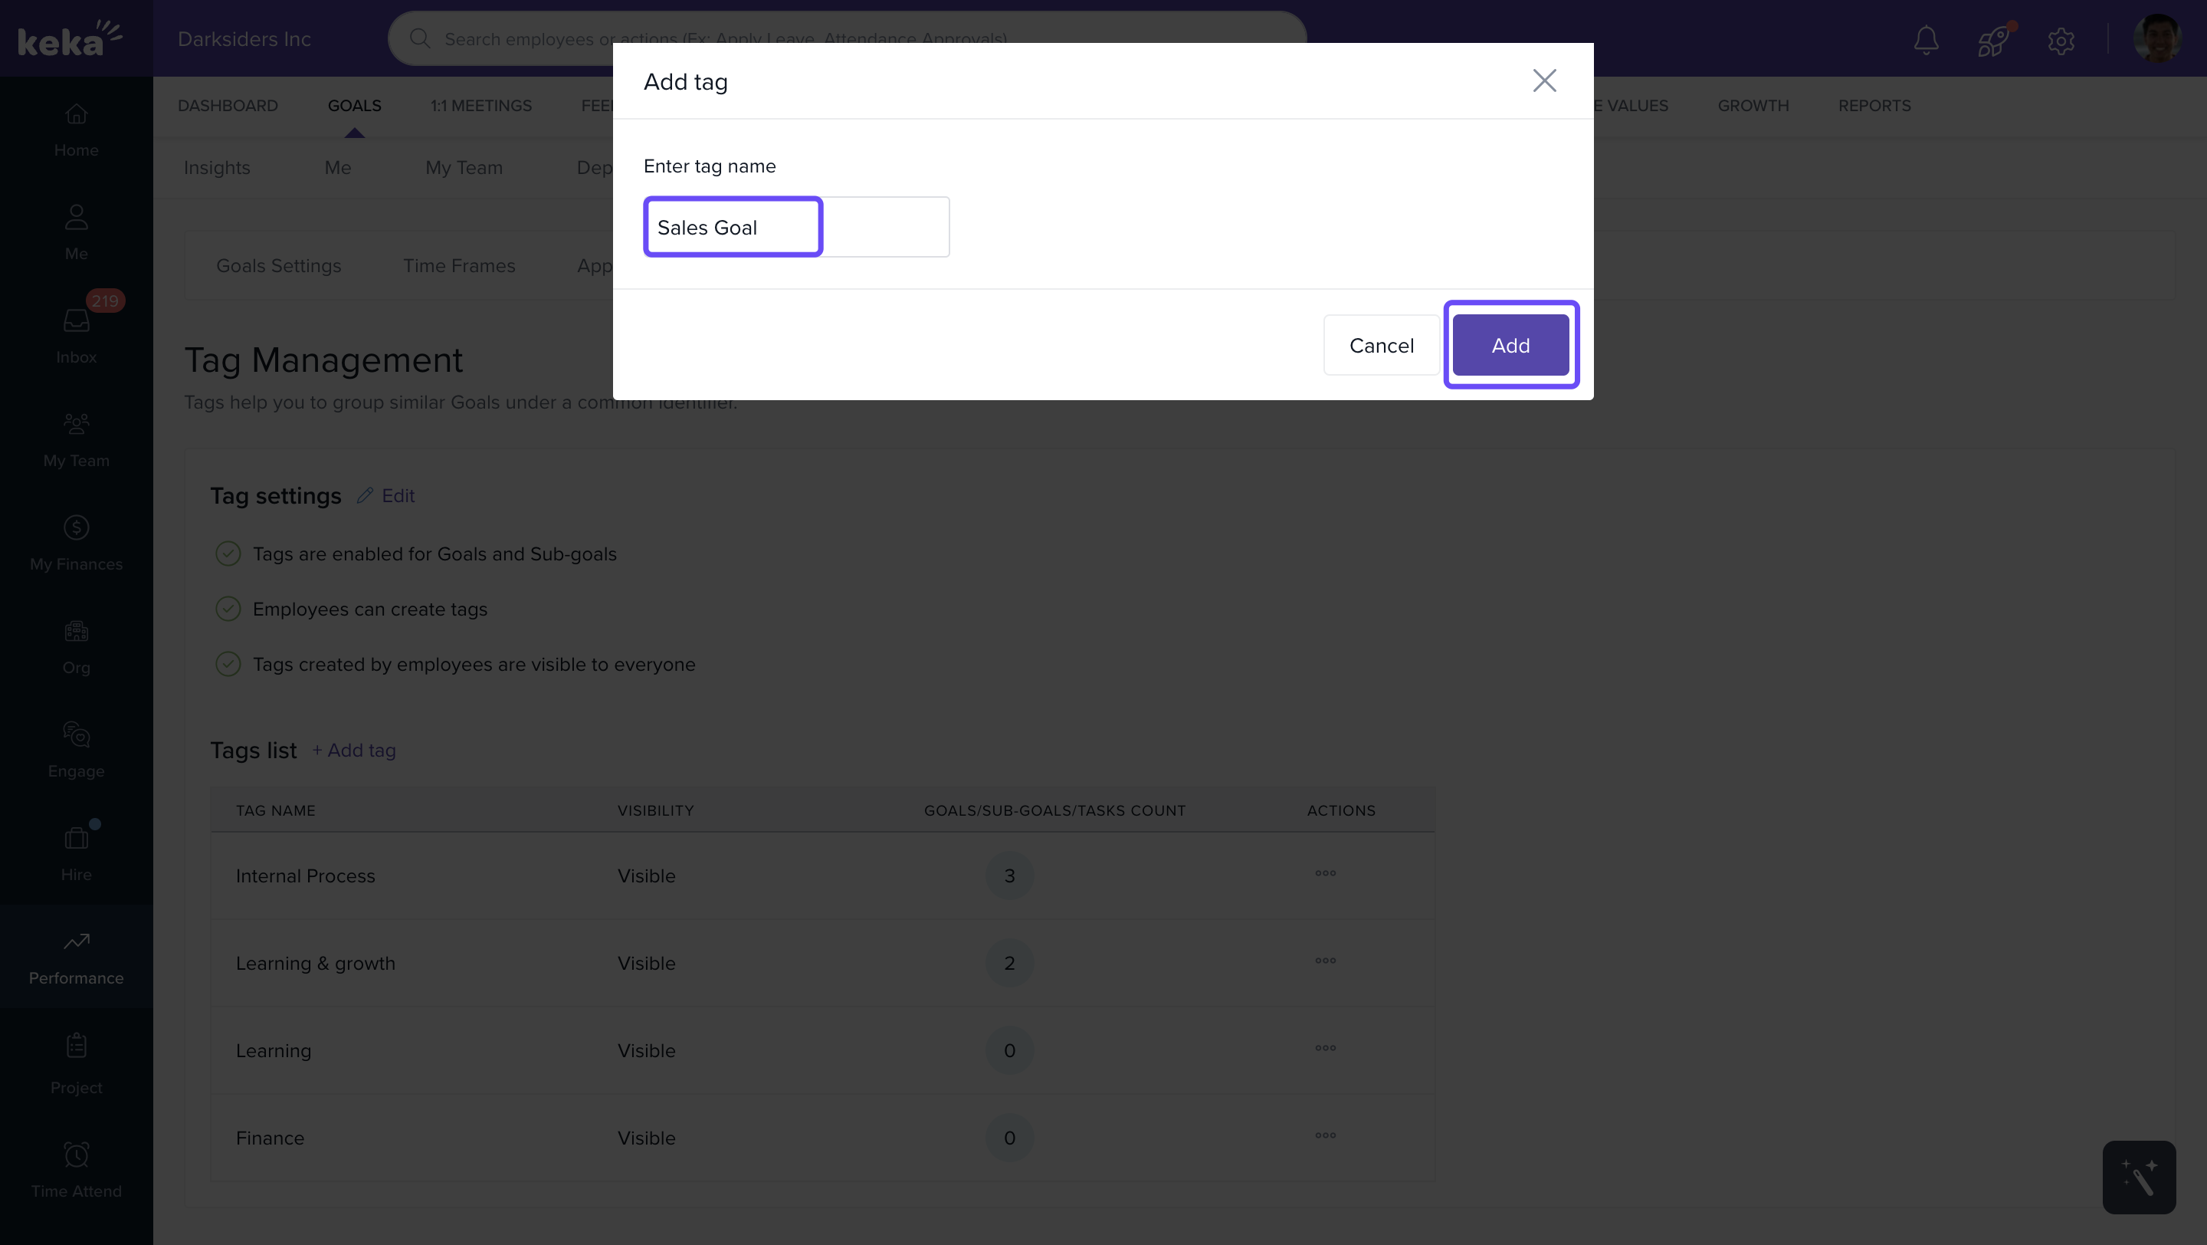Click the Add button in dialog
Viewport: 2207px width, 1245px height.
(x=1510, y=345)
